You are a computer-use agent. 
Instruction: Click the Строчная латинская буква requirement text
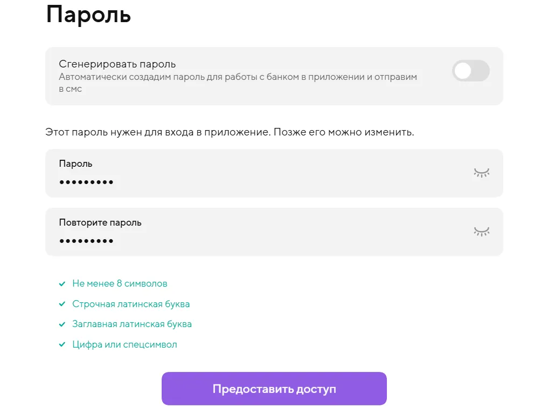tap(131, 304)
